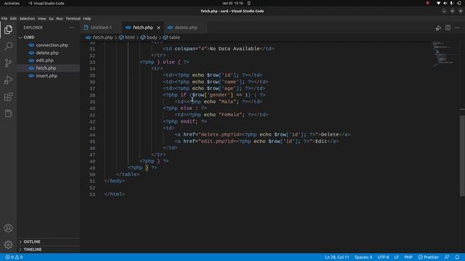Select fetch.php in explorer
The height and width of the screenshot is (261, 465).
(x=49, y=68)
